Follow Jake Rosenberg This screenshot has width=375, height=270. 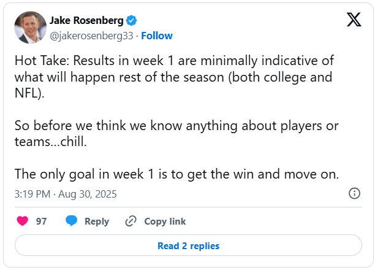pos(157,36)
